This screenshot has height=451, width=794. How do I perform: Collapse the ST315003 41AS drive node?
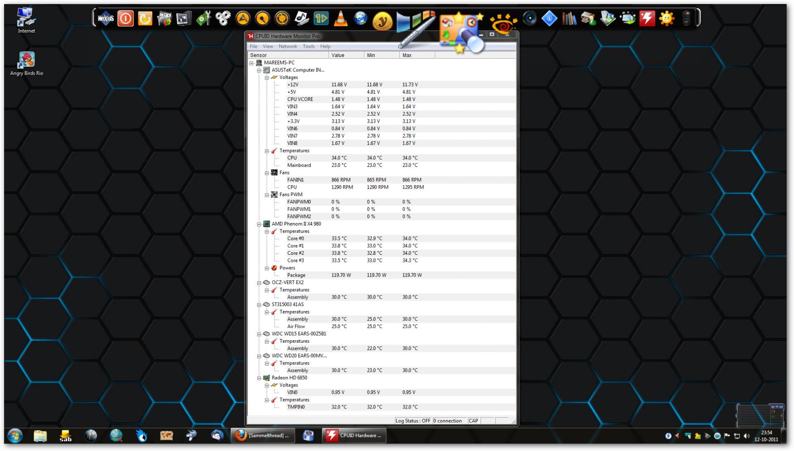pyautogui.click(x=259, y=304)
